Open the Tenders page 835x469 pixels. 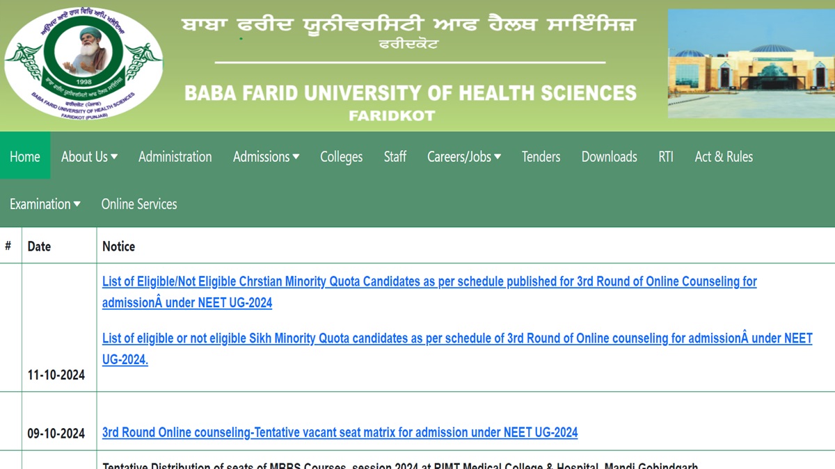coord(541,157)
